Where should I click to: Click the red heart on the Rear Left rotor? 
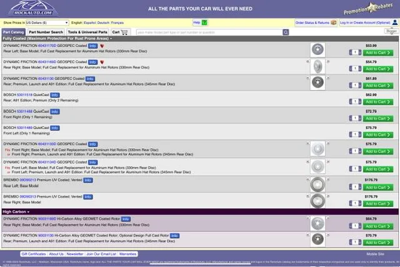(x=102, y=46)
